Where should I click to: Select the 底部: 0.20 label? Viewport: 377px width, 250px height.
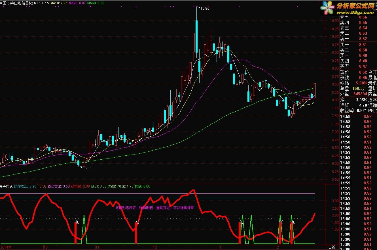(x=99, y=186)
